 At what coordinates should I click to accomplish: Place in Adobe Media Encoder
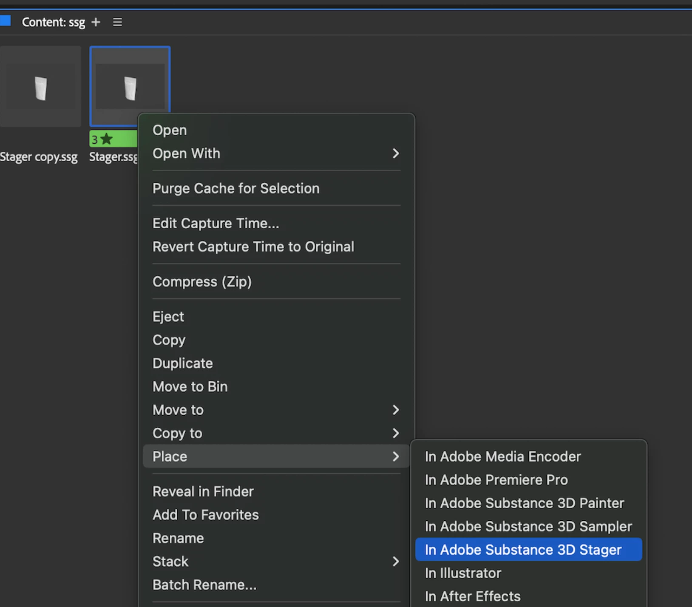[528, 457]
